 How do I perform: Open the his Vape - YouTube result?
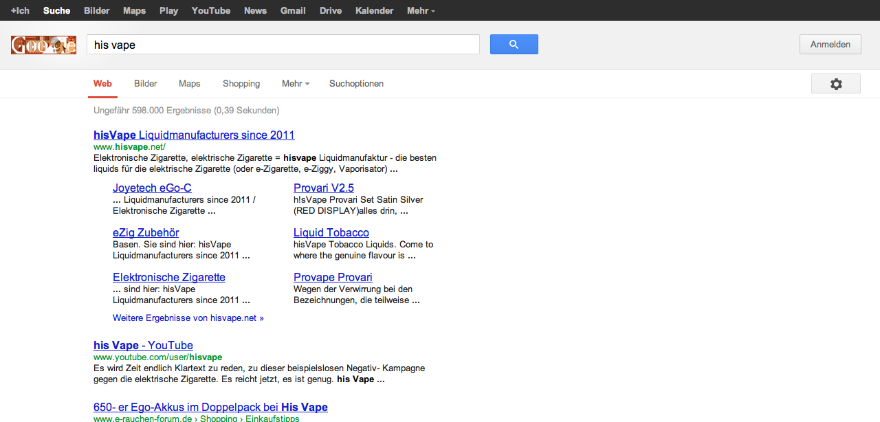[143, 345]
